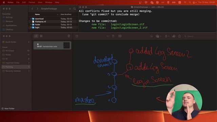Show more Finder toolbar items chevron

point(70,9)
